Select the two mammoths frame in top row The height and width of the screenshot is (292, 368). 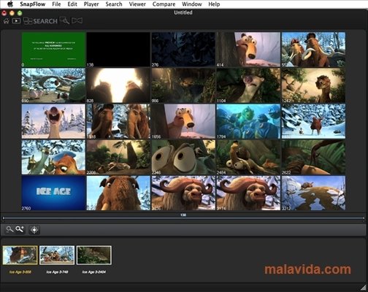313,50
